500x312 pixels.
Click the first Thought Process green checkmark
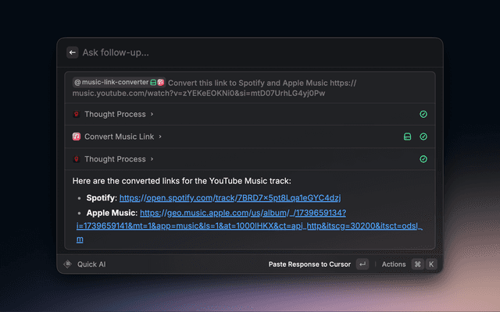[x=423, y=115]
